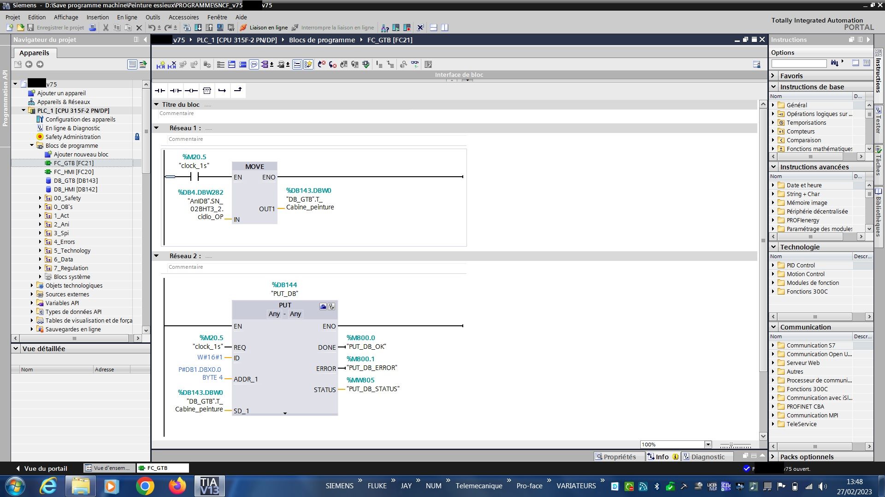Open the Outils menu
The image size is (885, 497).
(x=153, y=17)
